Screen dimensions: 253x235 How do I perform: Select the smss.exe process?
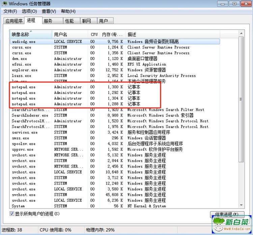[x=115, y=138]
